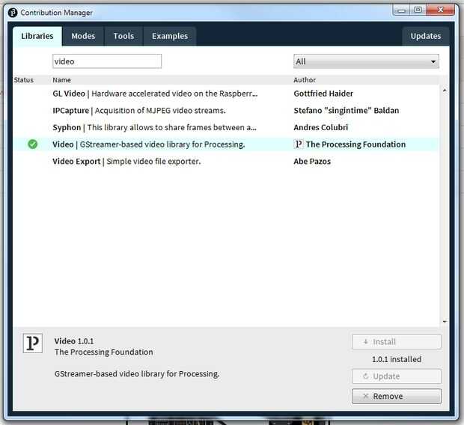The width and height of the screenshot is (464, 425).
Task: Click 'The Processing Foundation' in details panel
Action: pos(103,352)
